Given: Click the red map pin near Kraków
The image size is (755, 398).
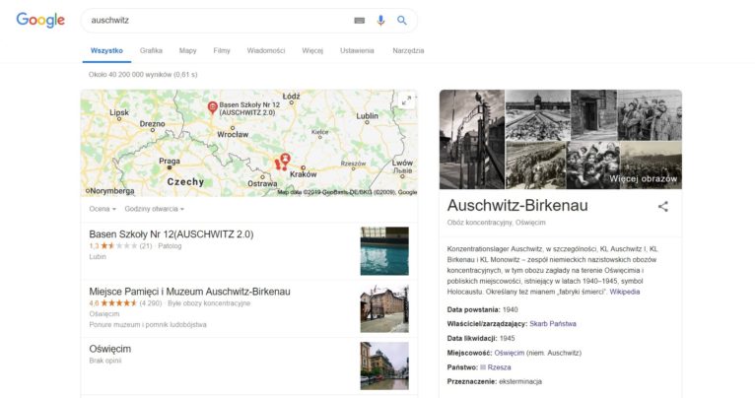Looking at the screenshot, I should pos(285,158).
